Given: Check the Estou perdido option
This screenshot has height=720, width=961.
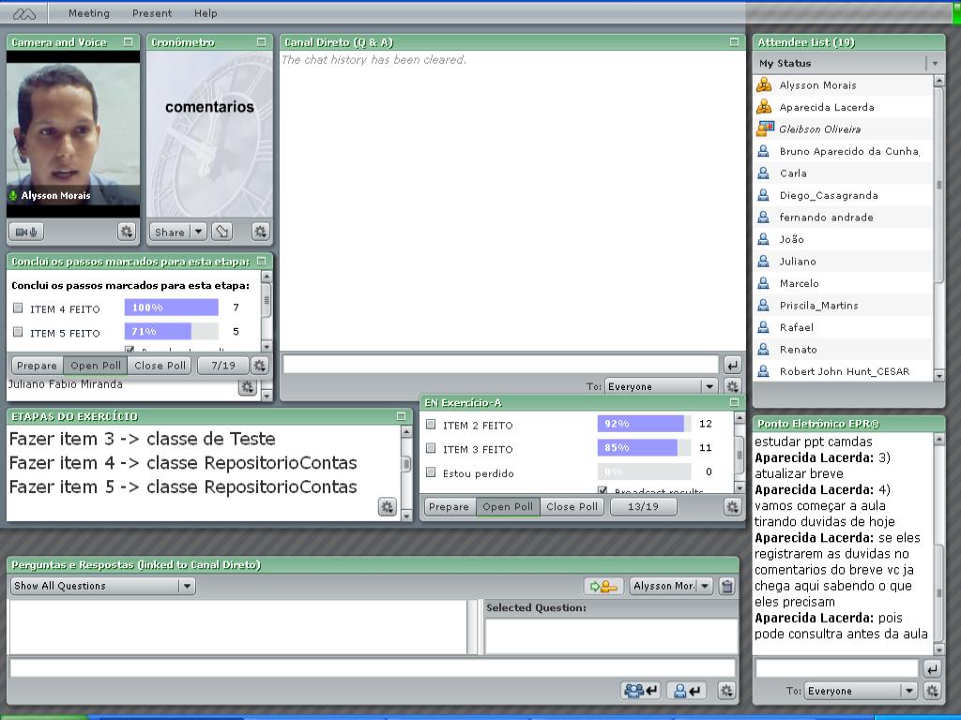Looking at the screenshot, I should (x=431, y=472).
